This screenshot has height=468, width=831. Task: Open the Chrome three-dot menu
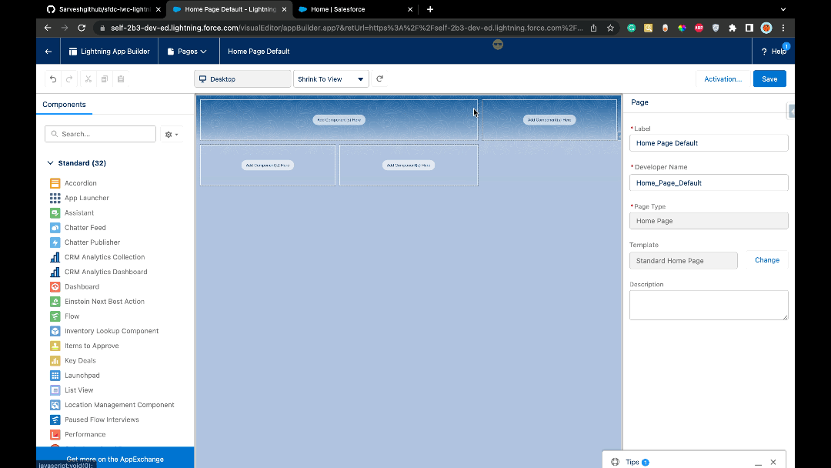click(x=783, y=28)
